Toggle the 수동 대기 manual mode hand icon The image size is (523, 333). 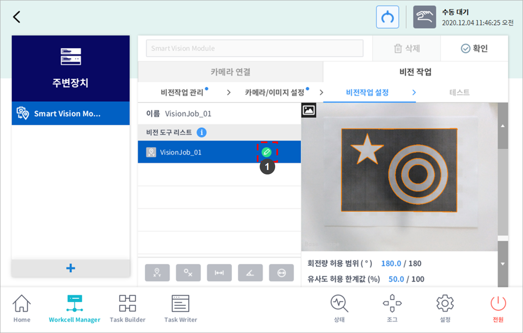[424, 17]
